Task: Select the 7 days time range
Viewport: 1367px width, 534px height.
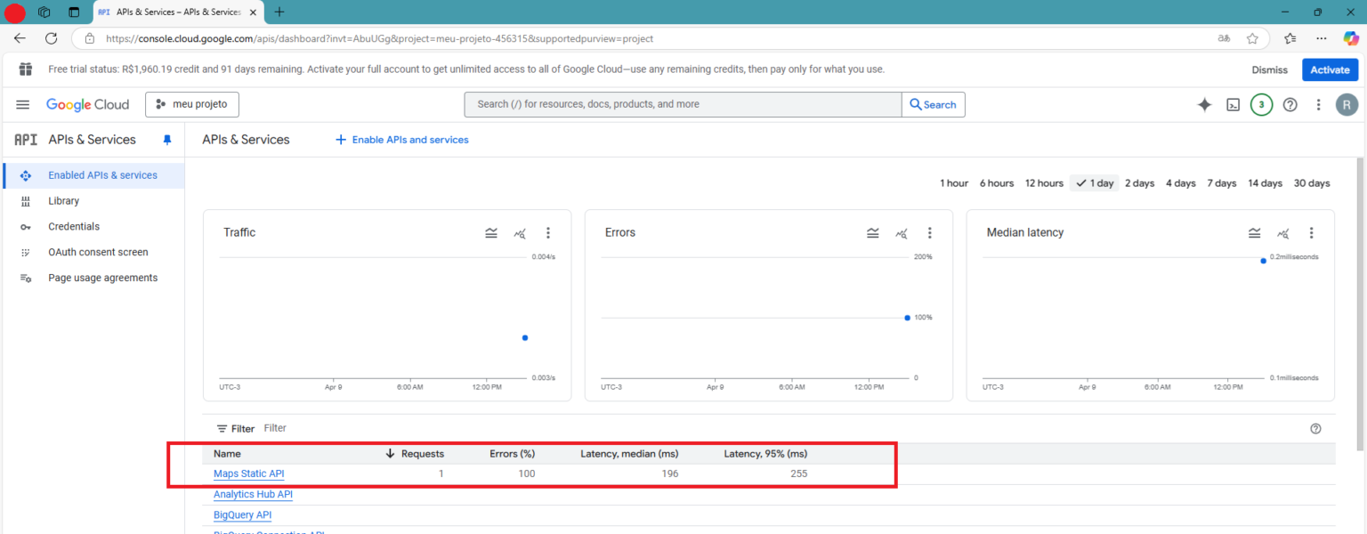Action: coord(1221,182)
